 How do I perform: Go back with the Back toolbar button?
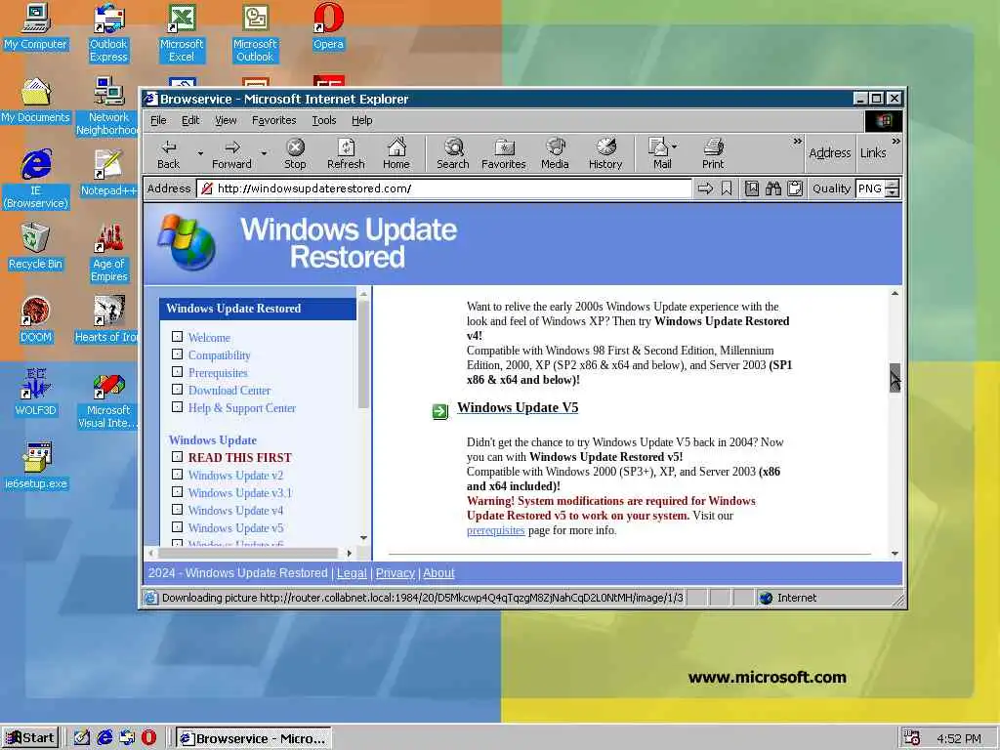[168, 153]
